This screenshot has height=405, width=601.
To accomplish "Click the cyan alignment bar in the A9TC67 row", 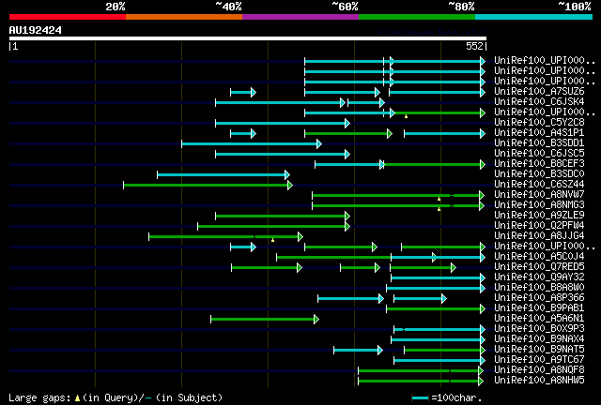I will point(439,361).
